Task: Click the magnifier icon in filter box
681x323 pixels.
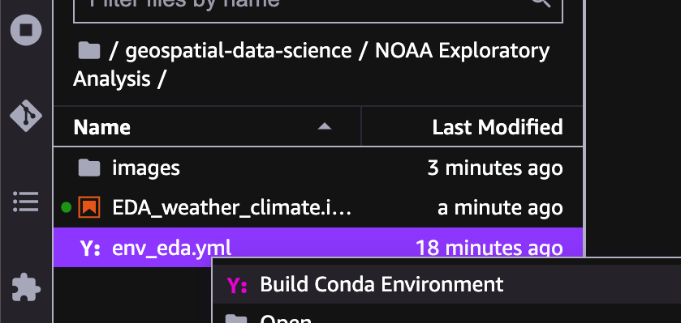Action: click(541, 2)
